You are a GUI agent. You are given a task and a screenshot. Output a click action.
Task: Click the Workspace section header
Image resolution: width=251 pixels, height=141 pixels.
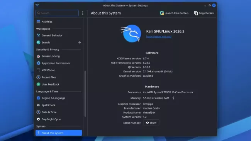[x=43, y=29]
